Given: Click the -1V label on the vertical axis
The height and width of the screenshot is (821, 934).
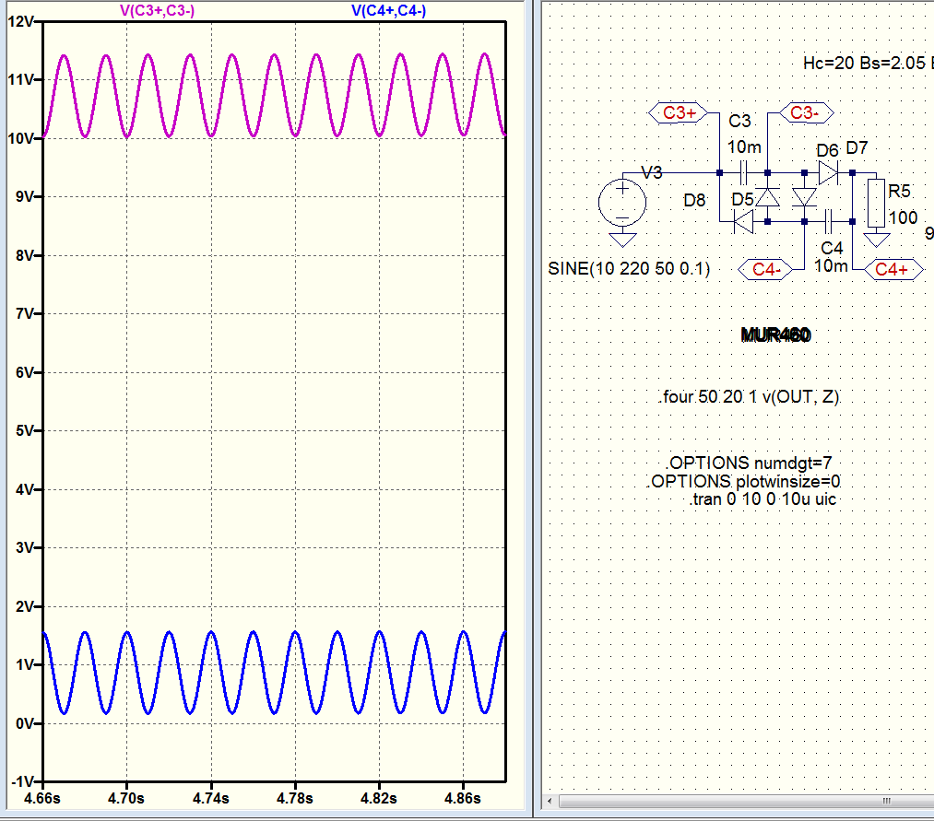Looking at the screenshot, I should tap(23, 781).
